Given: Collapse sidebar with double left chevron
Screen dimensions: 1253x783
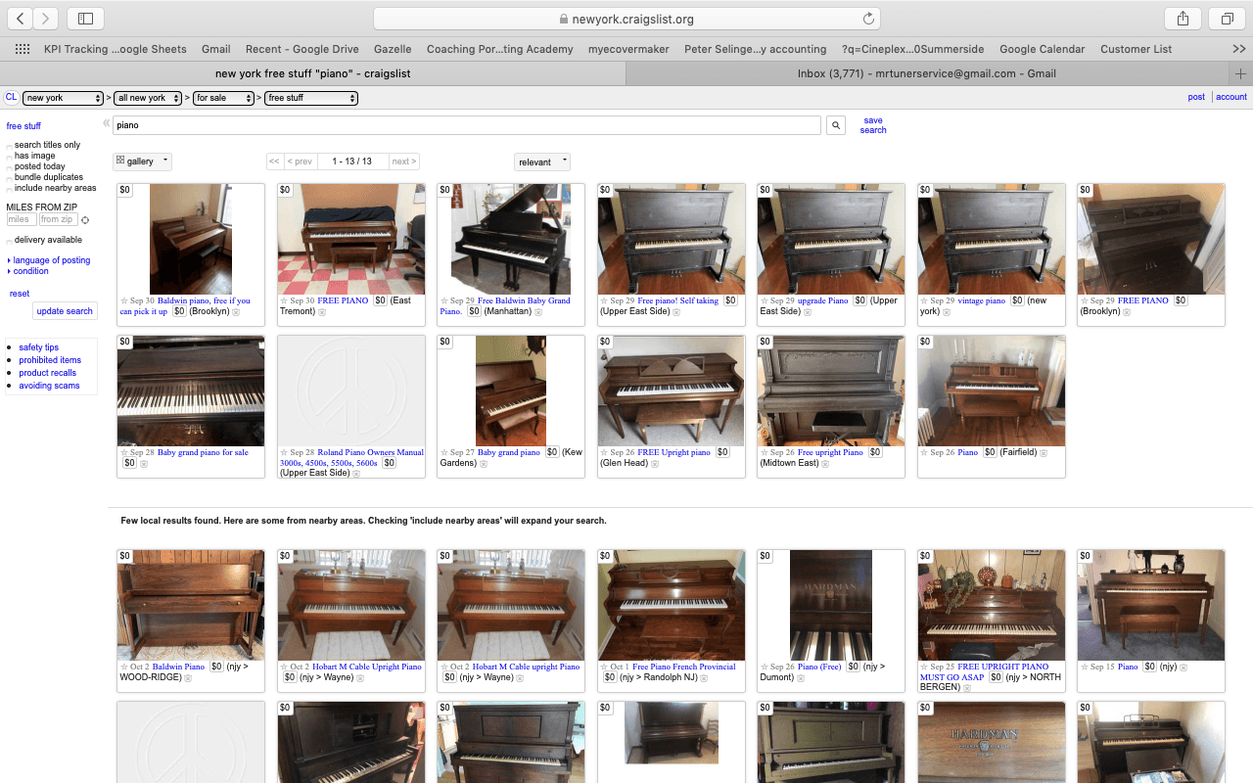Looking at the screenshot, I should [x=107, y=123].
